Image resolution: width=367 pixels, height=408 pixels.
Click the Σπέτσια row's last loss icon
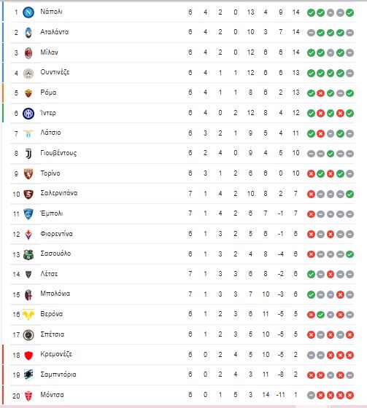[349, 334]
